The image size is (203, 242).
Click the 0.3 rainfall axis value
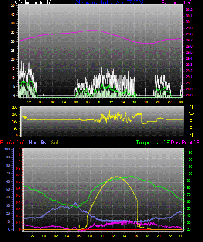18,209
